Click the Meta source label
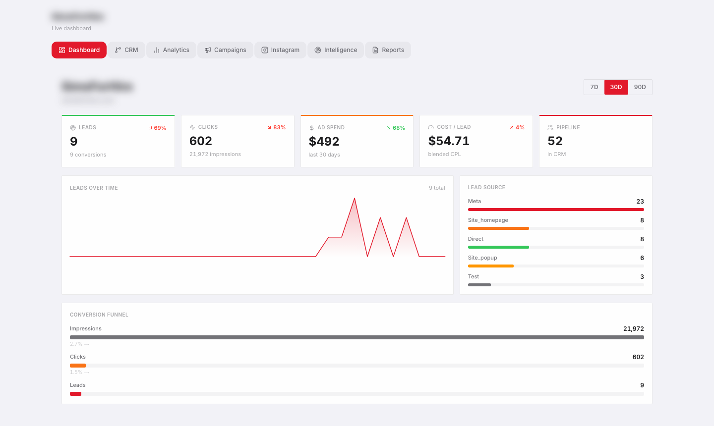Image resolution: width=714 pixels, height=426 pixels. click(475, 201)
